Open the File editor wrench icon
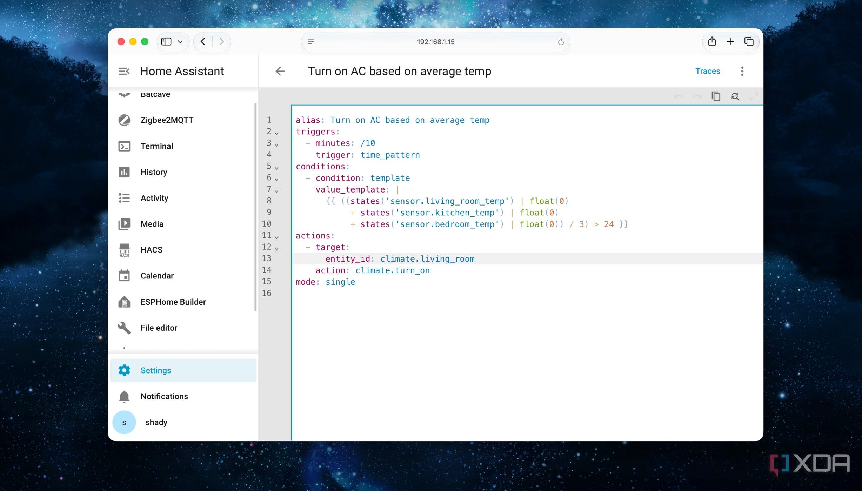This screenshot has width=862, height=491. tap(124, 328)
